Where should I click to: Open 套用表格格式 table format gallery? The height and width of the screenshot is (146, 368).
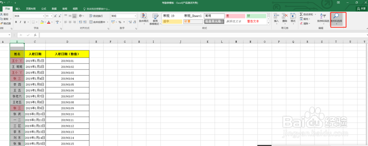155,19
